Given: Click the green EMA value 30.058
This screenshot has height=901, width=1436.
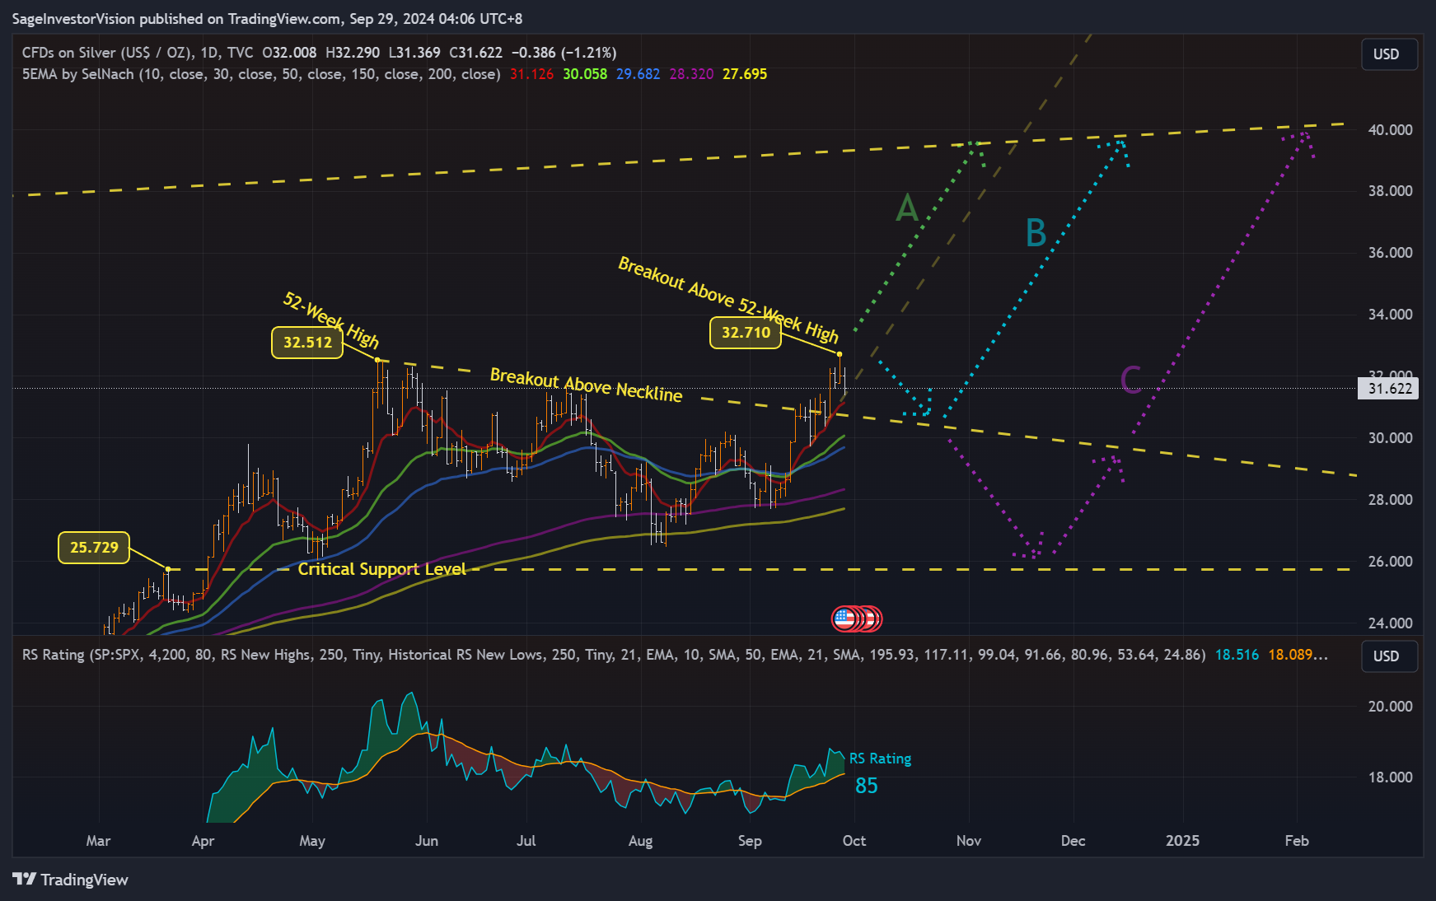Looking at the screenshot, I should pos(585,74).
